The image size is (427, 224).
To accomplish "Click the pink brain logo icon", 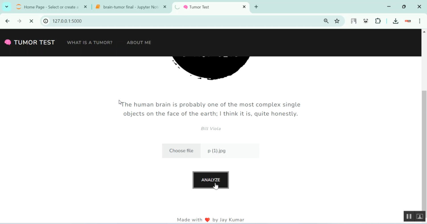I will click(x=8, y=43).
